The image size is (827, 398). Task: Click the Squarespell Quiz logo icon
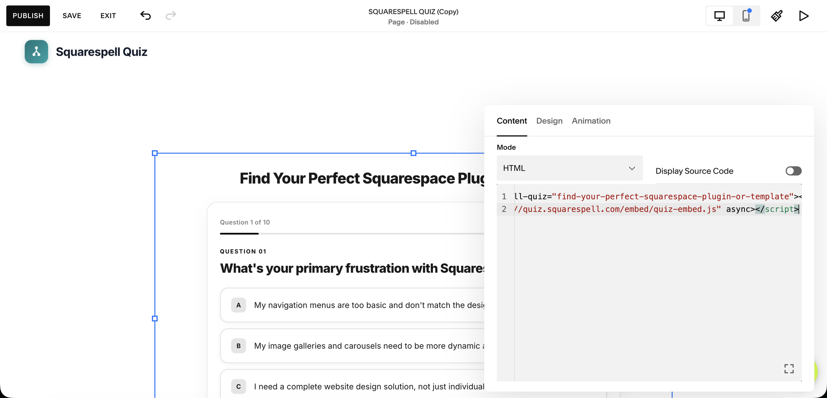click(x=36, y=52)
